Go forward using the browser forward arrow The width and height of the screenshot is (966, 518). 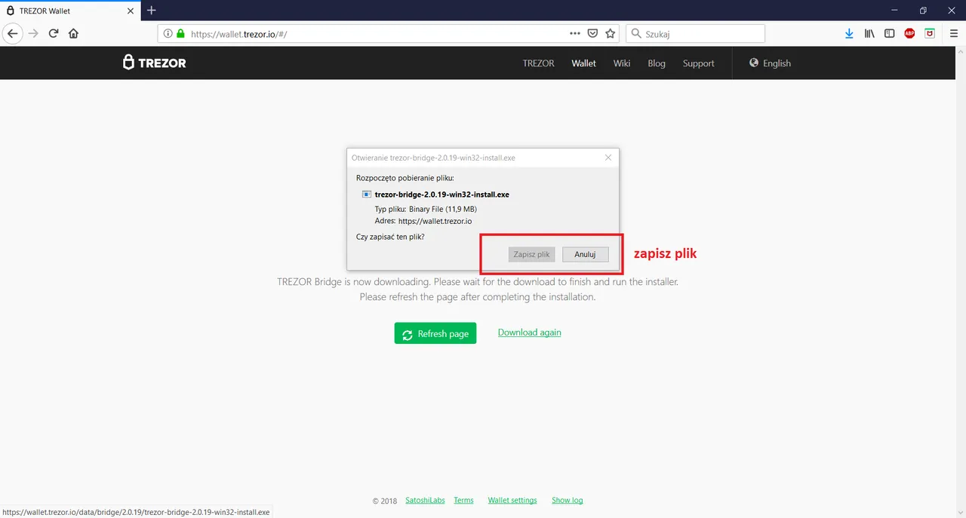tap(33, 33)
